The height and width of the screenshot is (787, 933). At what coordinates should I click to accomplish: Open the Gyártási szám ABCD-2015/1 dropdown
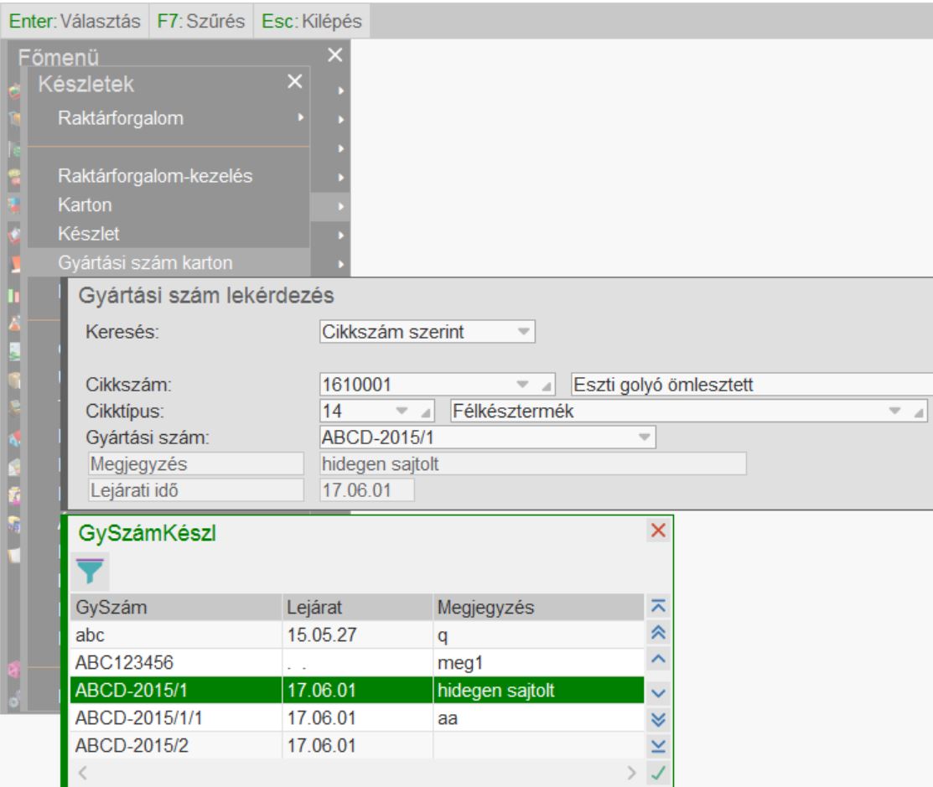click(x=645, y=438)
